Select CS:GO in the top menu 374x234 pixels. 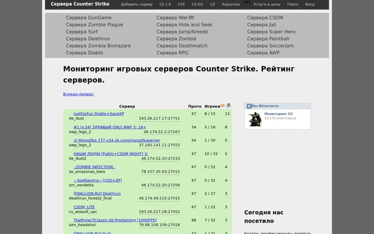198,4
